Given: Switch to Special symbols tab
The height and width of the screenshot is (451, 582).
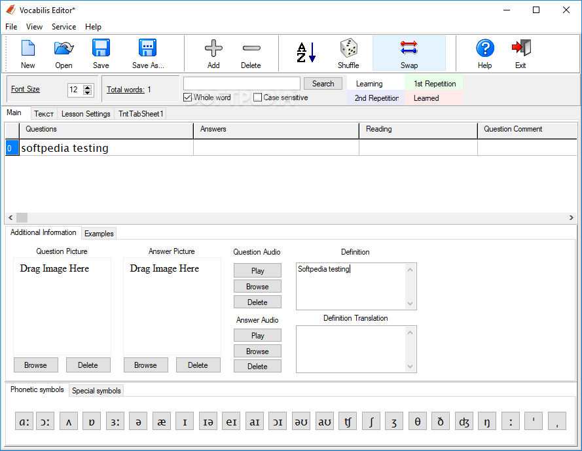Looking at the screenshot, I should (96, 391).
